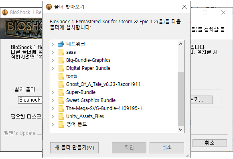This screenshot has height=159, width=233.
Task: Select the Super-Bundle folder name
Action: [x=81, y=92]
